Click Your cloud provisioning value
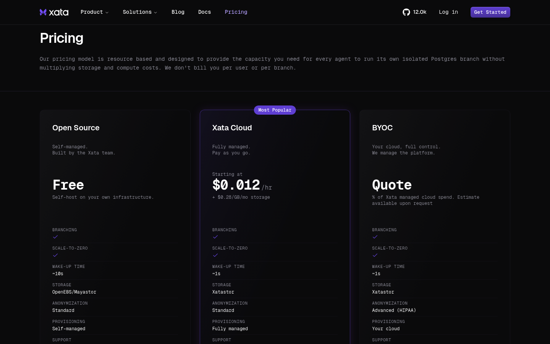This screenshot has width=550, height=344. [386, 329]
